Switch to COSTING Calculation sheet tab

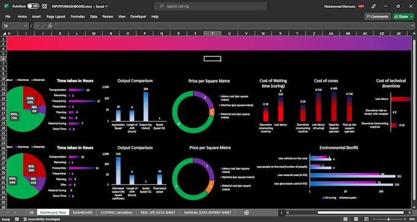(117, 212)
